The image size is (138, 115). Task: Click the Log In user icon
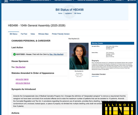pyautogui.click(x=128, y=1)
